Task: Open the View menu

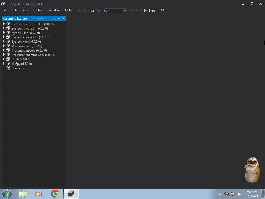Action: click(x=26, y=10)
